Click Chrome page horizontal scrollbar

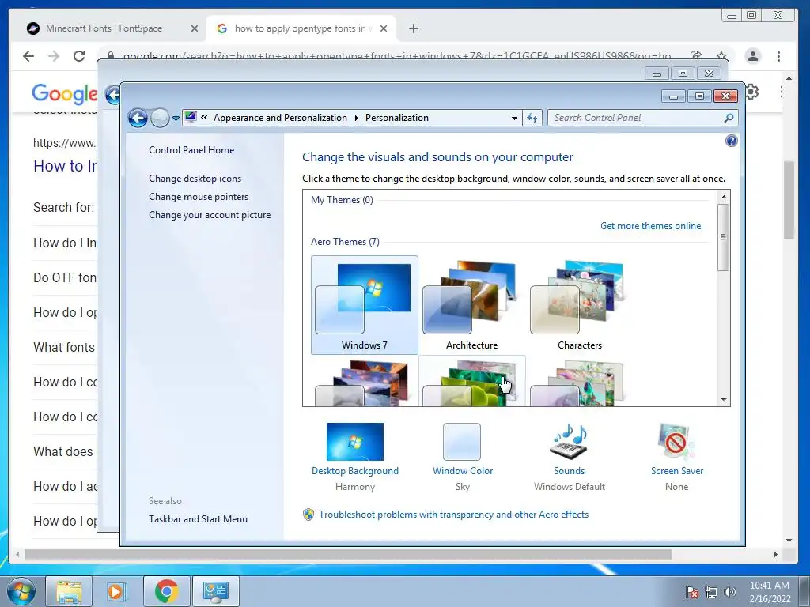point(348,554)
